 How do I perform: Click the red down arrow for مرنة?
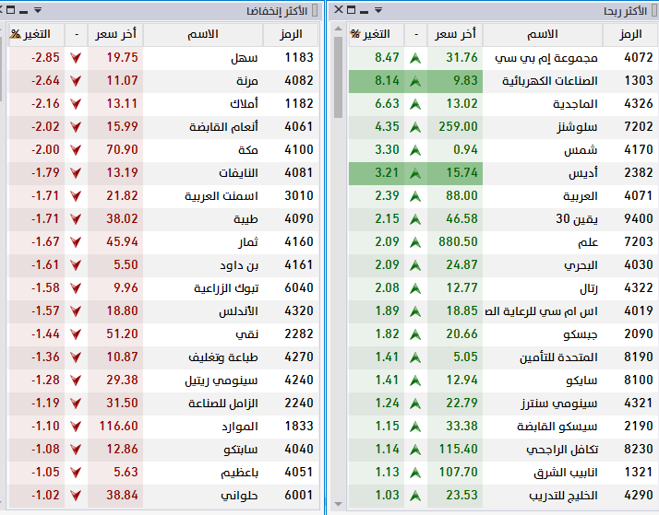coord(76,81)
